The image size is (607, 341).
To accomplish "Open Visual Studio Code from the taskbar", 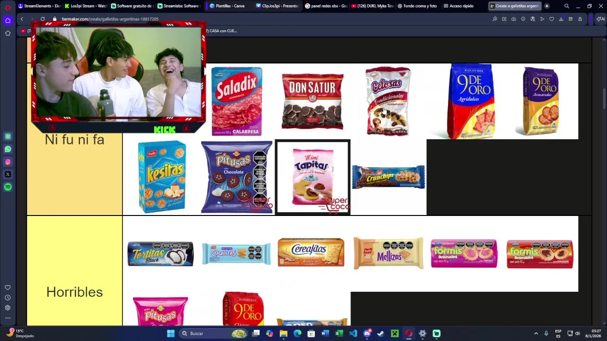I will click(353, 333).
